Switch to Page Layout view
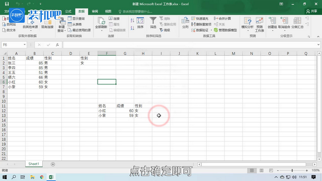Screen dimensions: 322x181 tap(262, 170)
